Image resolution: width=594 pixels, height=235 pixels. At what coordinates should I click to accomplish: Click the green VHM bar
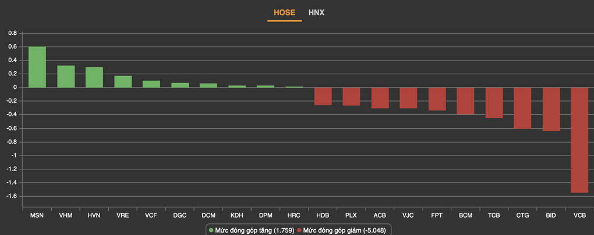(x=66, y=77)
